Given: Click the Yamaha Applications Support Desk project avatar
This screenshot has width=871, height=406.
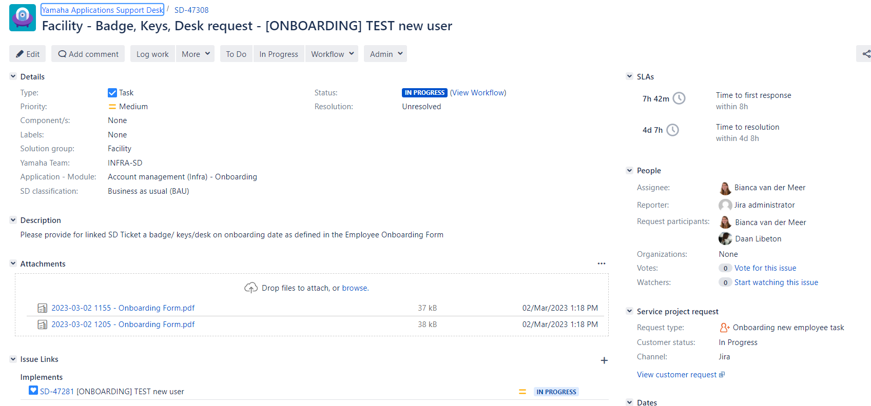Looking at the screenshot, I should click(x=22, y=17).
